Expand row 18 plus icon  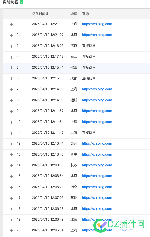[12, 209]
